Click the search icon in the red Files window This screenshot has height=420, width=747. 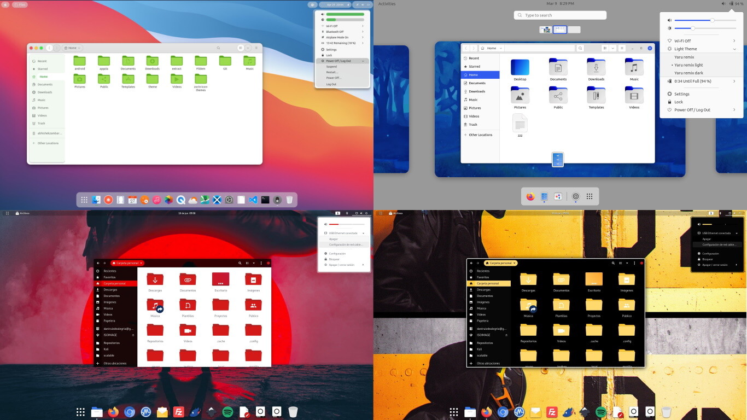click(240, 263)
